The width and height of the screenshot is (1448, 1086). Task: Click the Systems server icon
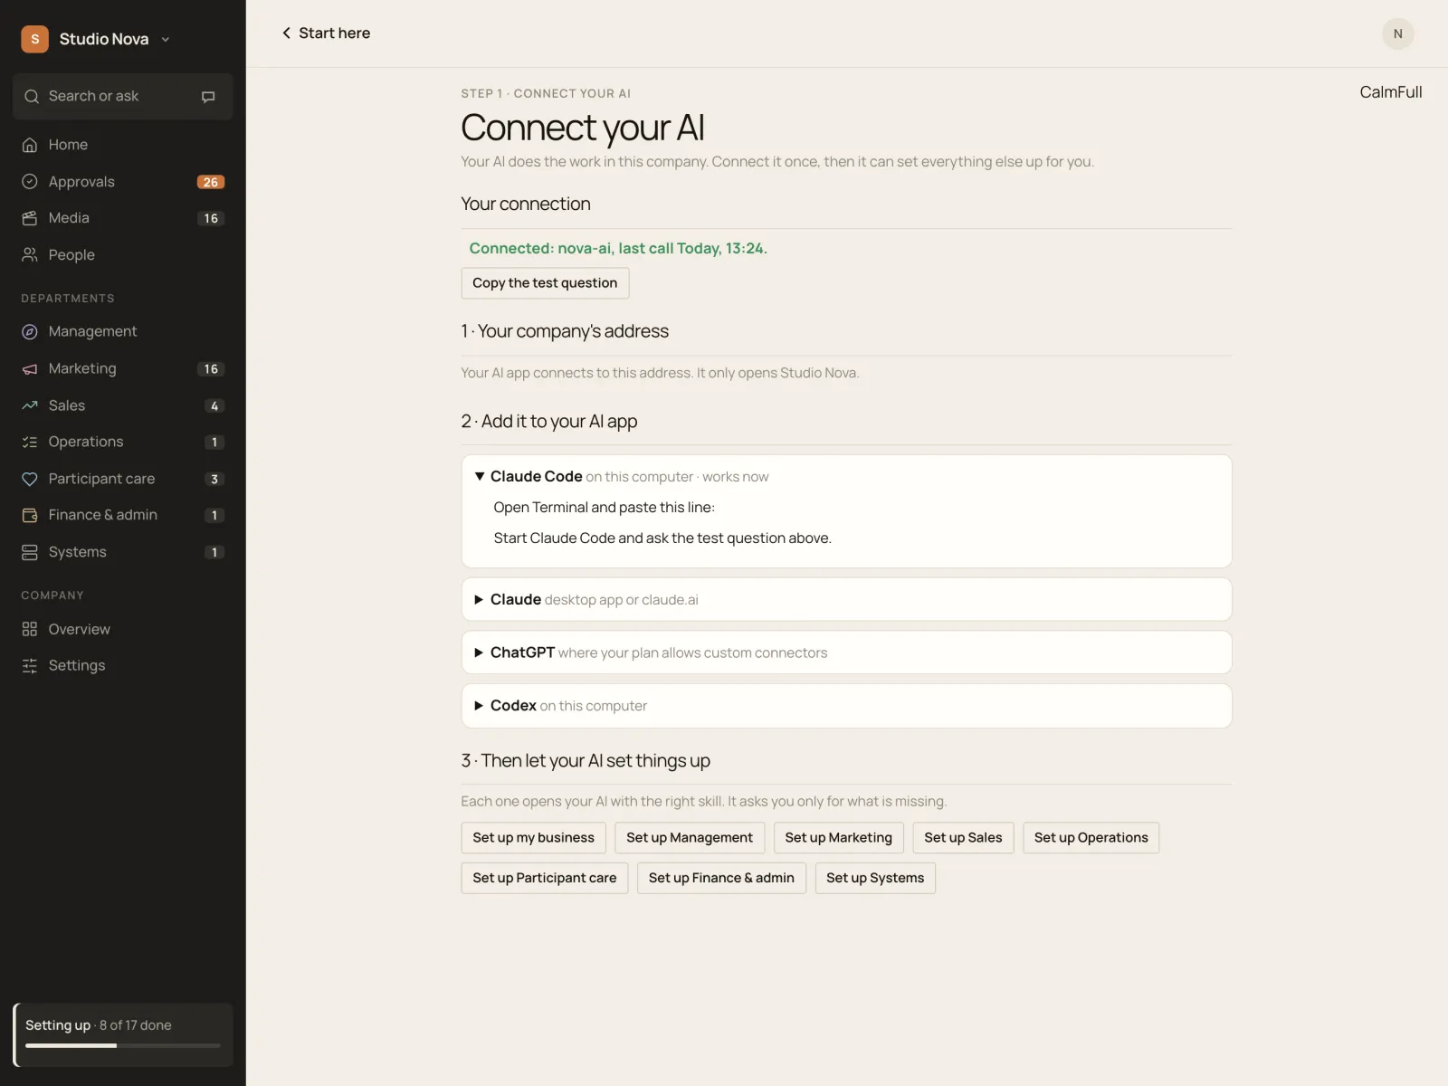30,552
